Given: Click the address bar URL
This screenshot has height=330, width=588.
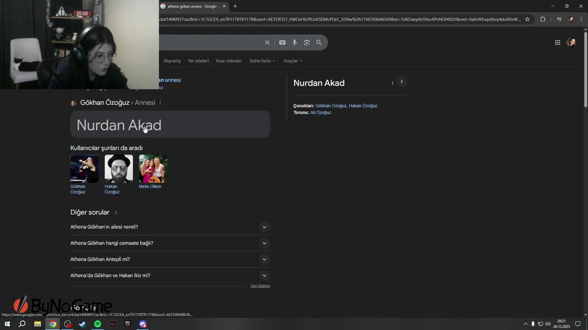Looking at the screenshot, I should [340, 19].
